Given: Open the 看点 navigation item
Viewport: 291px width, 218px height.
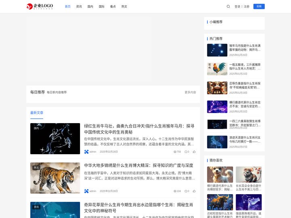Looking at the screenshot, I should click(x=113, y=6).
